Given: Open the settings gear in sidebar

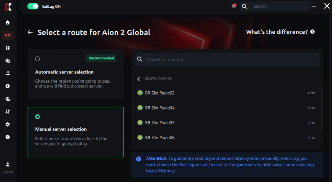Looking at the screenshot, I should tap(8, 124).
